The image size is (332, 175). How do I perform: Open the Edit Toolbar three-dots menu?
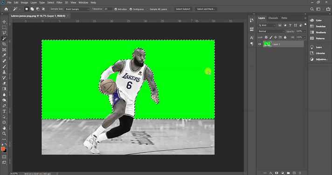click(x=4, y=139)
